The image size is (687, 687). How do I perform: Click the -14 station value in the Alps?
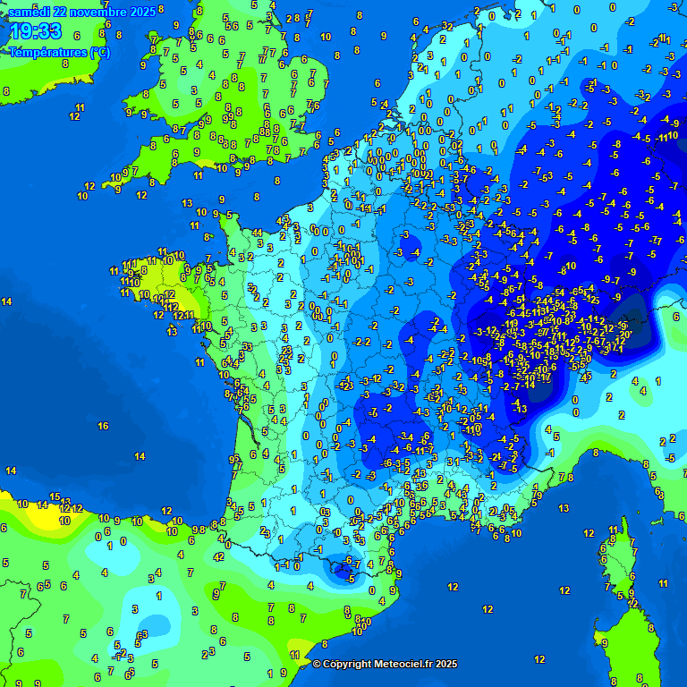pyautogui.click(x=530, y=385)
